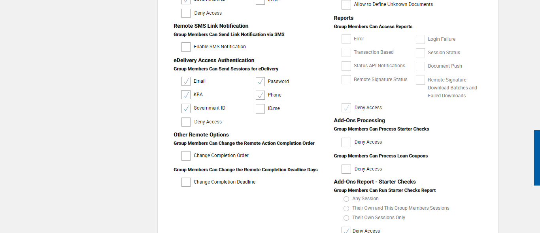Check Deny Access for Process Loan Coupons
The height and width of the screenshot is (233, 540).
coord(346,169)
